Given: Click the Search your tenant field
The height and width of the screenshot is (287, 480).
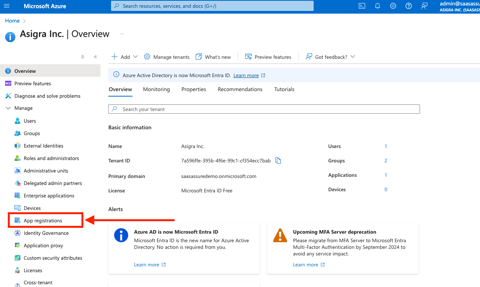Looking at the screenshot, I should [264, 109].
